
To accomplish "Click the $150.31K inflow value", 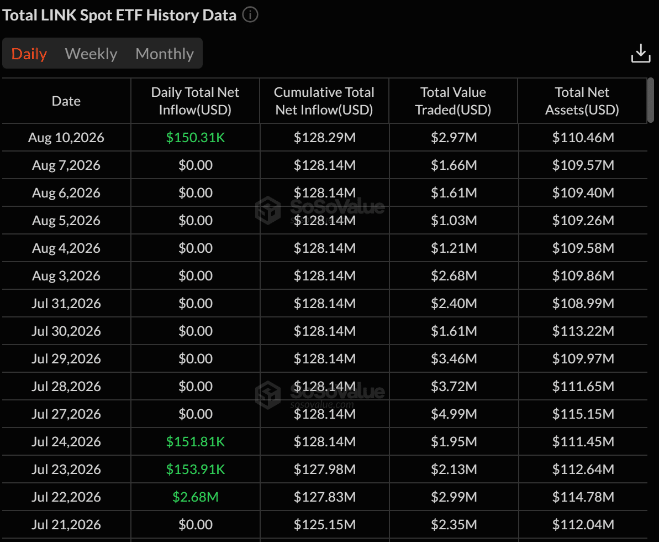I will (x=196, y=138).
